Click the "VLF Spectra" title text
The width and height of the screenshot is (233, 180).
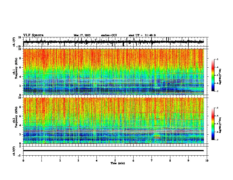[x=33, y=35]
